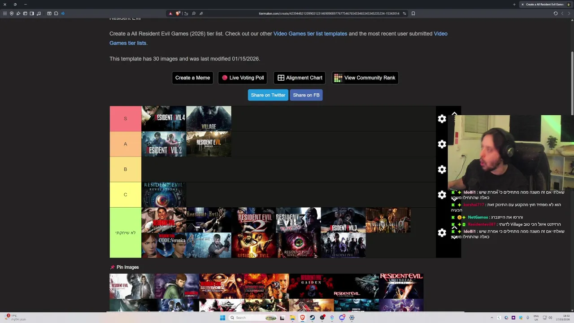Click the tiermaker.com address bar URL
This screenshot has height=323, width=574.
pyautogui.click(x=329, y=13)
